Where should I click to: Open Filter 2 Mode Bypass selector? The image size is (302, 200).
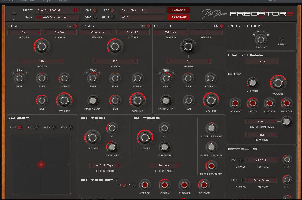(x=164, y=165)
